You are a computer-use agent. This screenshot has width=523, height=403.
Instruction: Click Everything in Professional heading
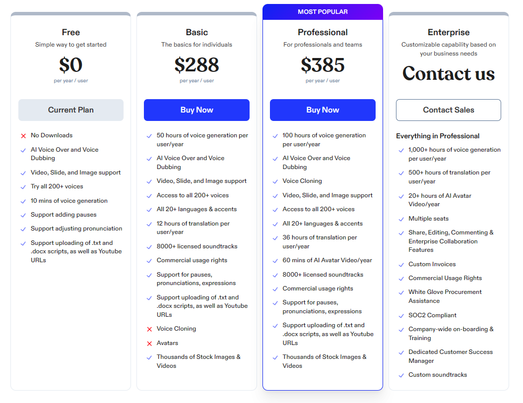438,136
